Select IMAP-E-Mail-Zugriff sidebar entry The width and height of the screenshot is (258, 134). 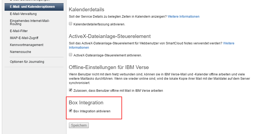point(24,38)
